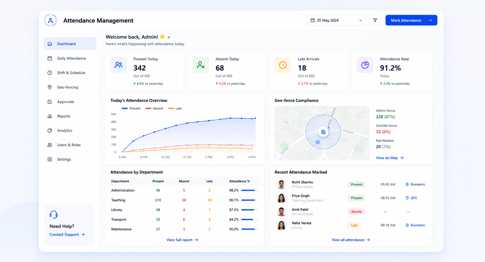Click the arrow icon beside View on Map
Image resolution: width=485 pixels, height=262 pixels.
tap(402, 158)
